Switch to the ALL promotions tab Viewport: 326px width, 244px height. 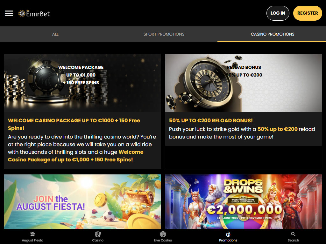55,34
